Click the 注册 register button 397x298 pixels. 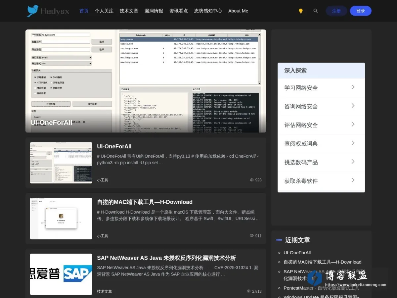pyautogui.click(x=336, y=11)
